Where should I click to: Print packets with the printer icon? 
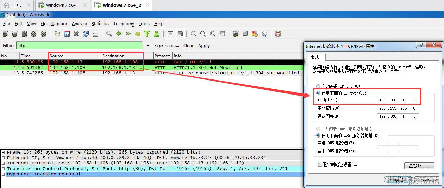(x=95, y=34)
